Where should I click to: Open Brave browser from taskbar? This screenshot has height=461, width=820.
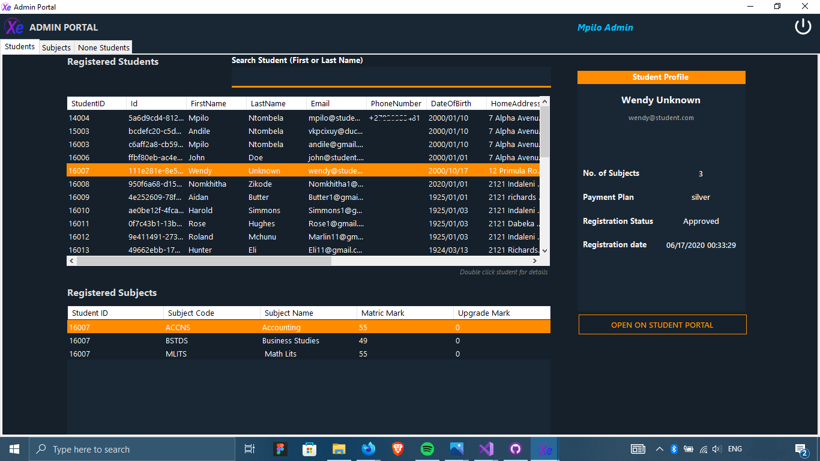pos(398,449)
